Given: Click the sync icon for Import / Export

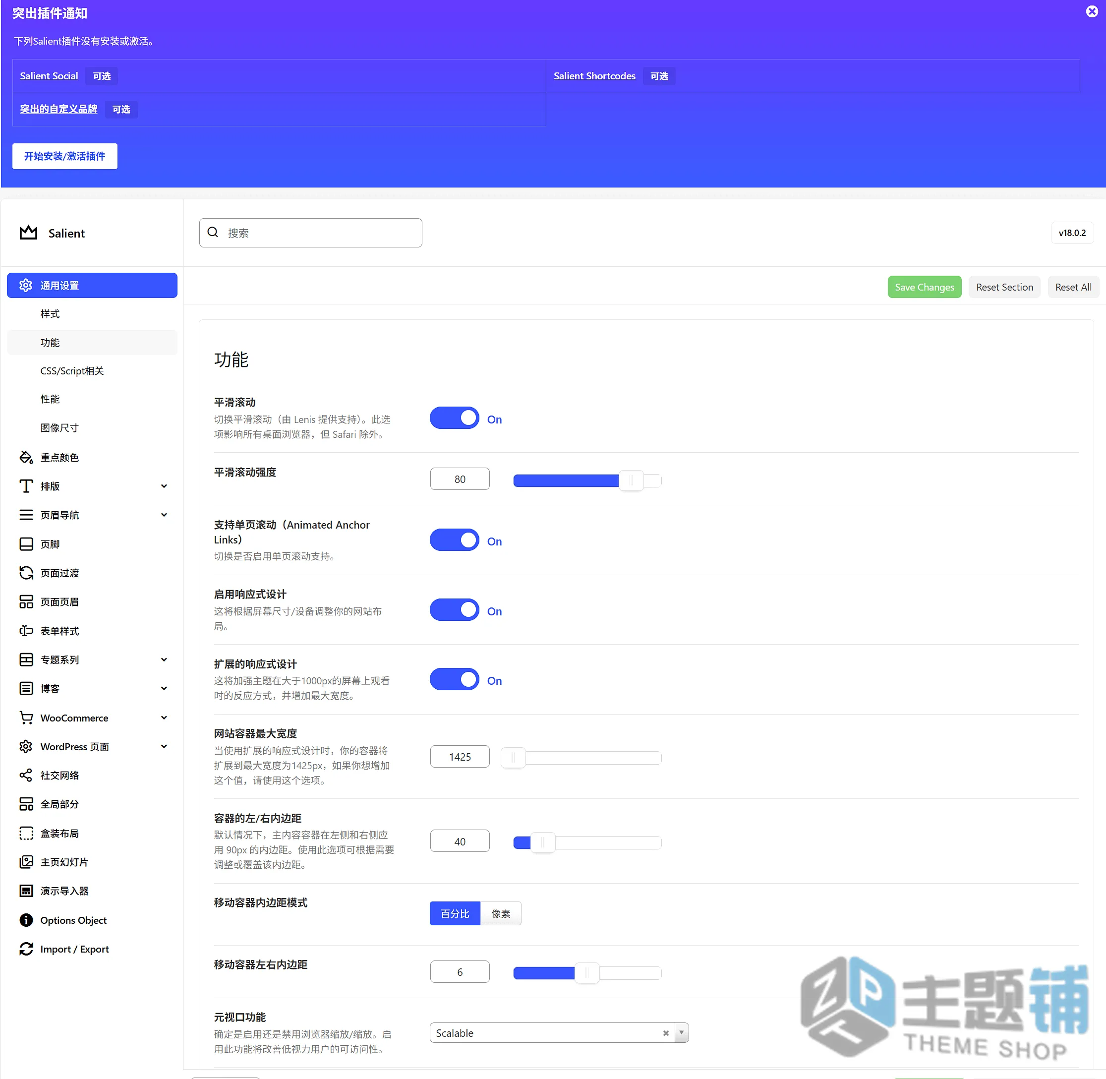Looking at the screenshot, I should [26, 949].
